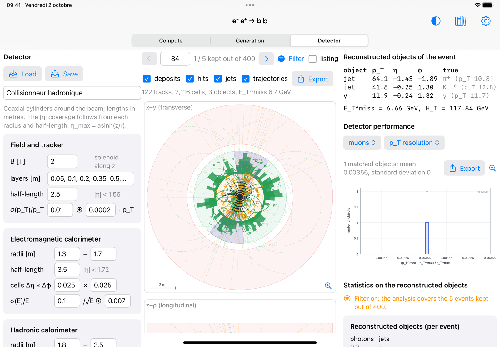Screen dimensions: 500x347
Task: Edit the EM calorimeter inner radius 1.3
Action: pos(67,254)
